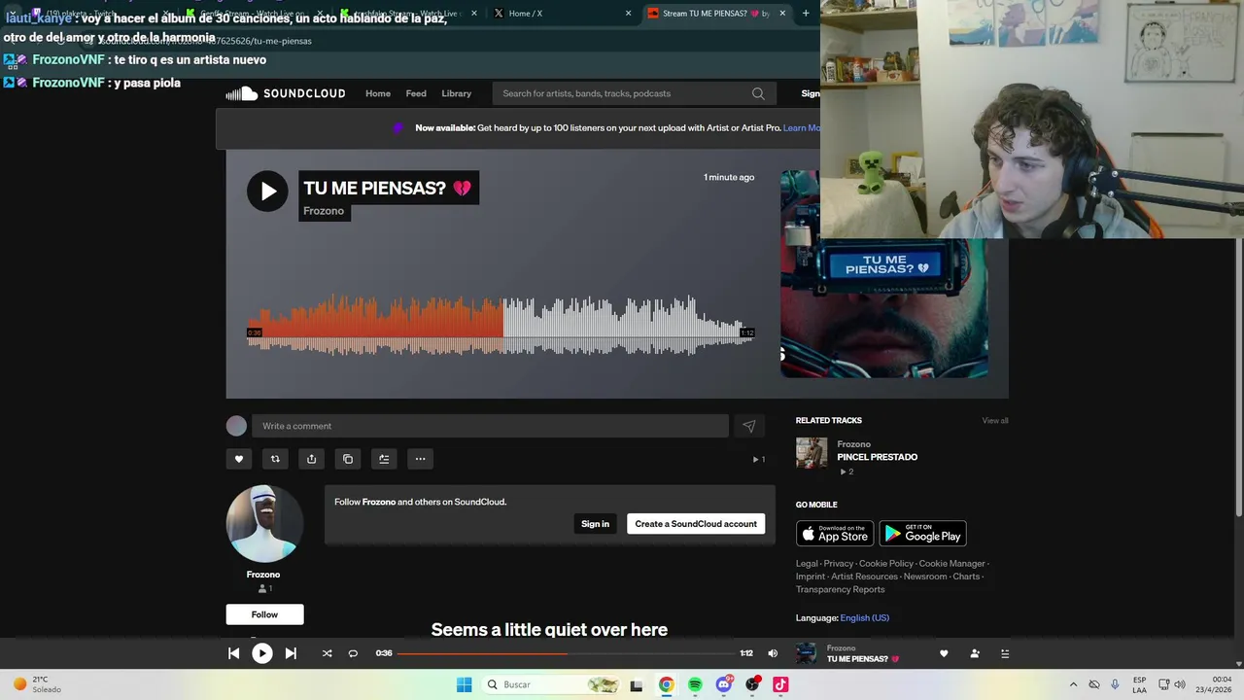The height and width of the screenshot is (700, 1244).
Task: Open Discord from the taskbar
Action: (x=723, y=684)
